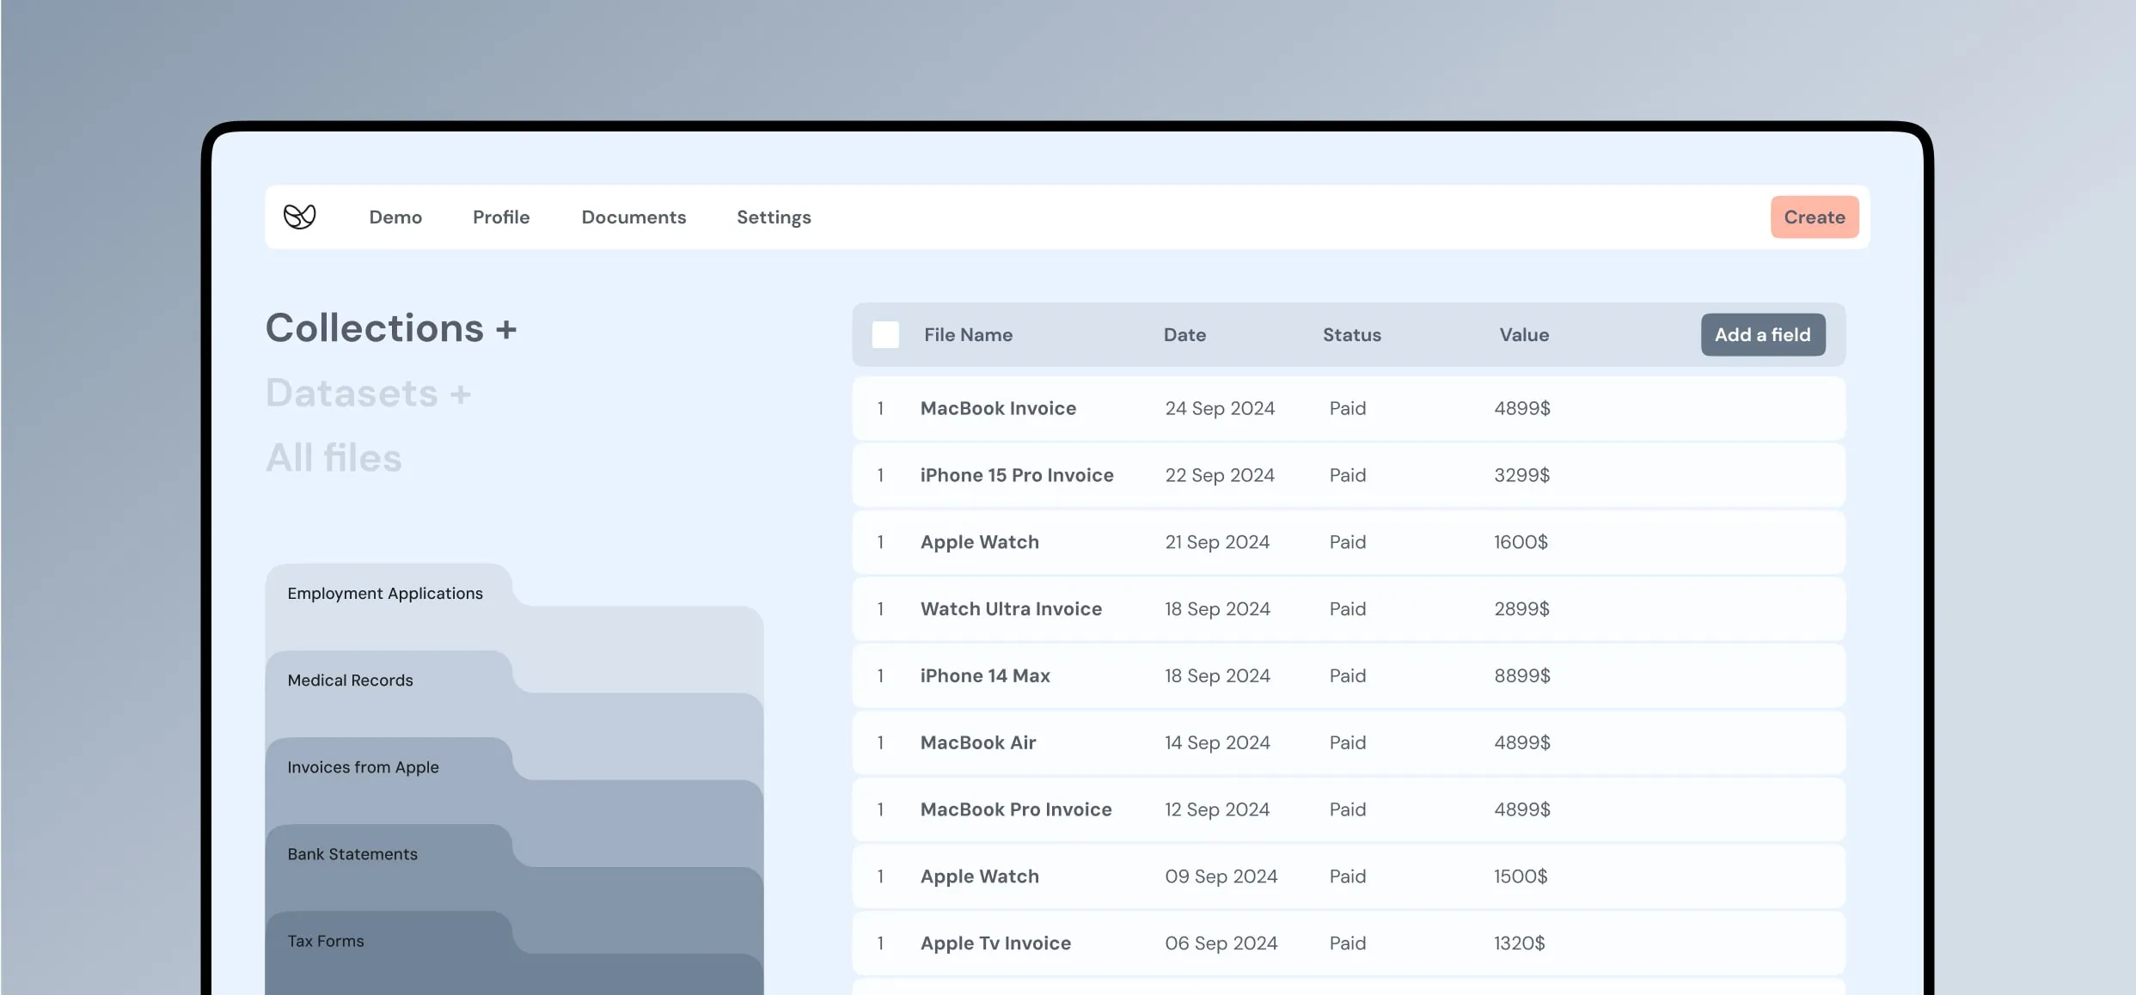Click the 3299$ value cell
The width and height of the screenshot is (2136, 995).
[x=1521, y=475]
